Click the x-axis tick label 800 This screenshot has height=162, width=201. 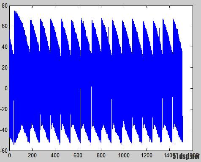click(101, 156)
